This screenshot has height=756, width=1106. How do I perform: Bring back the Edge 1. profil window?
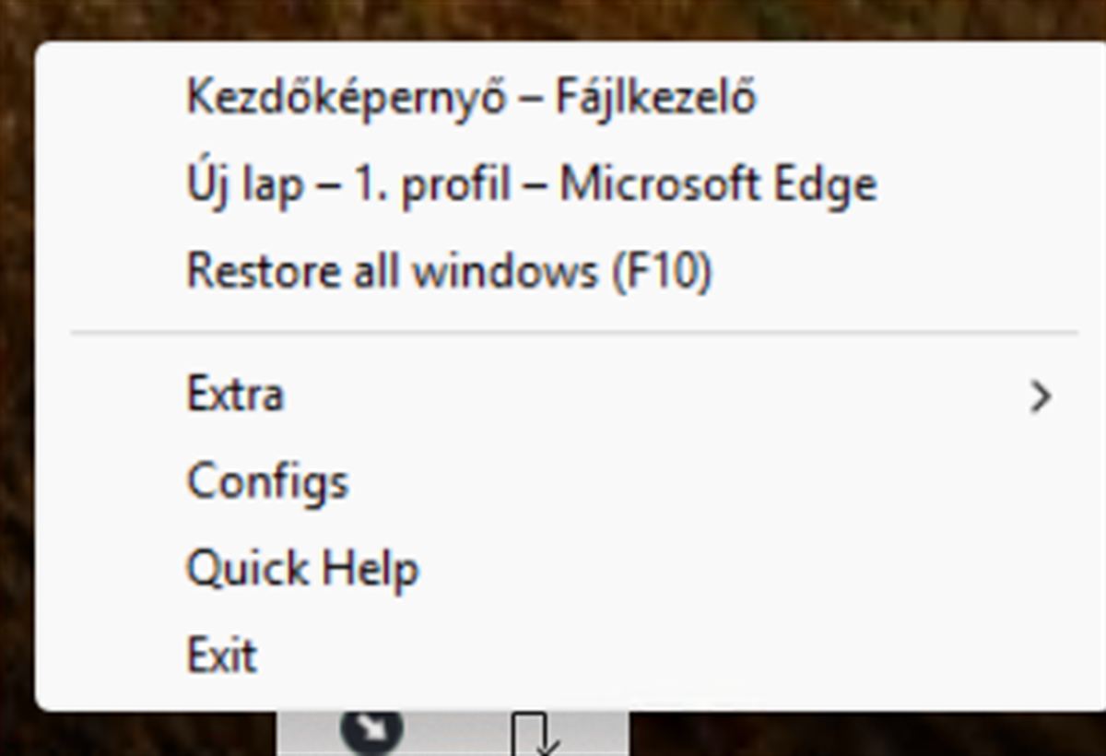coord(531,184)
